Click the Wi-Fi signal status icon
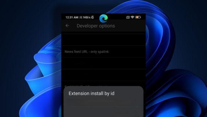The height and width of the screenshot is (117, 207). (132, 17)
